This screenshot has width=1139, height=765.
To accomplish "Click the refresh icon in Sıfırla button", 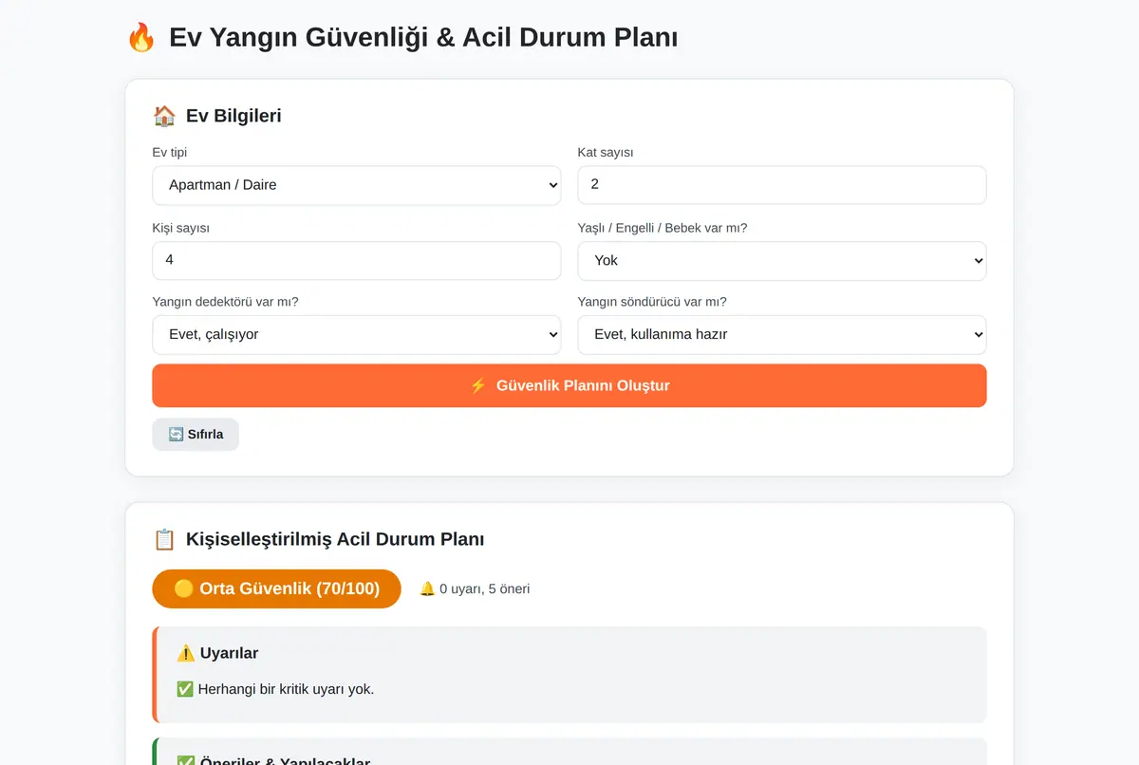I will pos(176,434).
